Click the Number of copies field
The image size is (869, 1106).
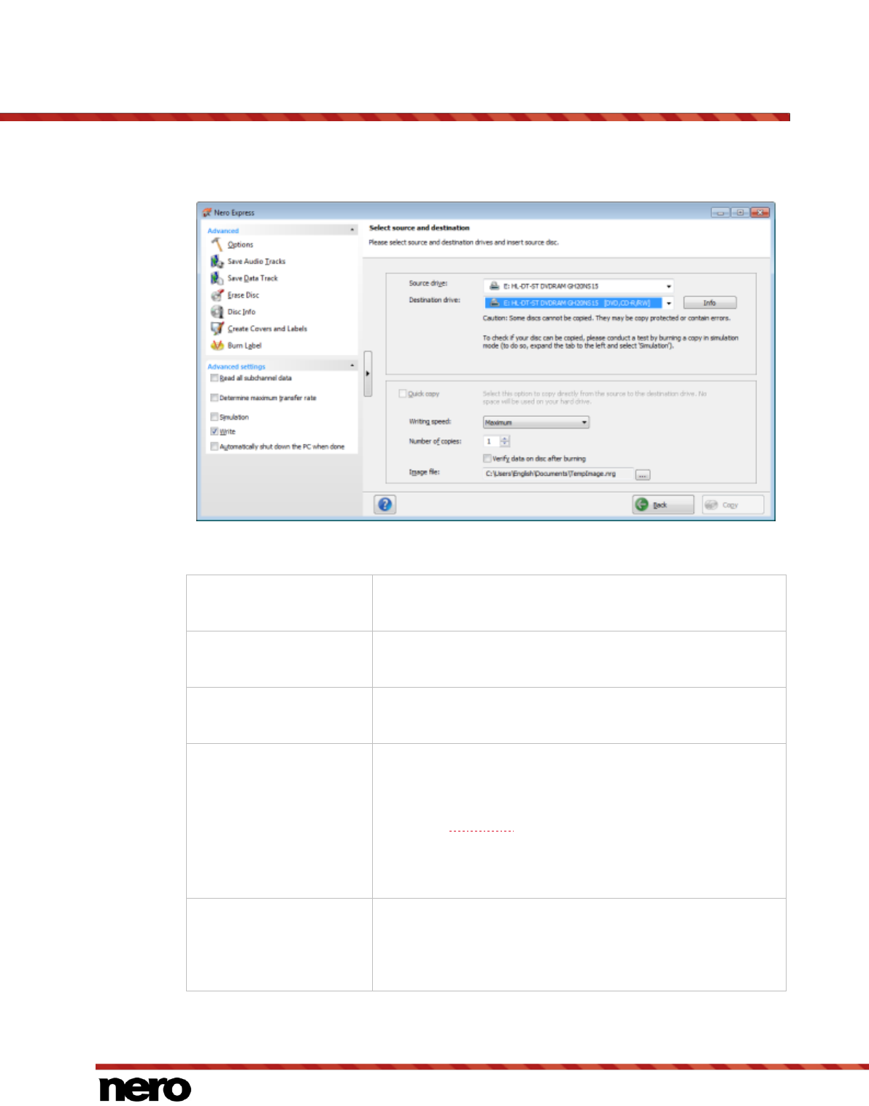[x=491, y=441]
